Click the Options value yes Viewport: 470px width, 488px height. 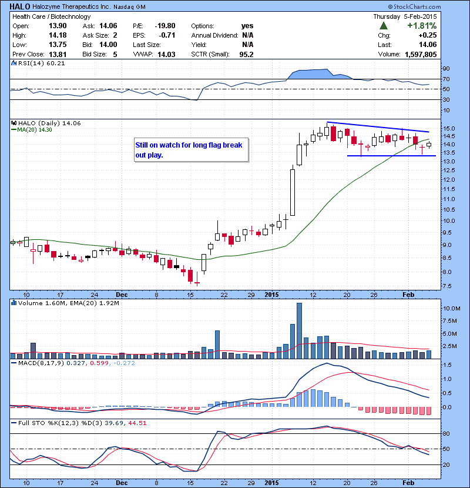pos(247,26)
